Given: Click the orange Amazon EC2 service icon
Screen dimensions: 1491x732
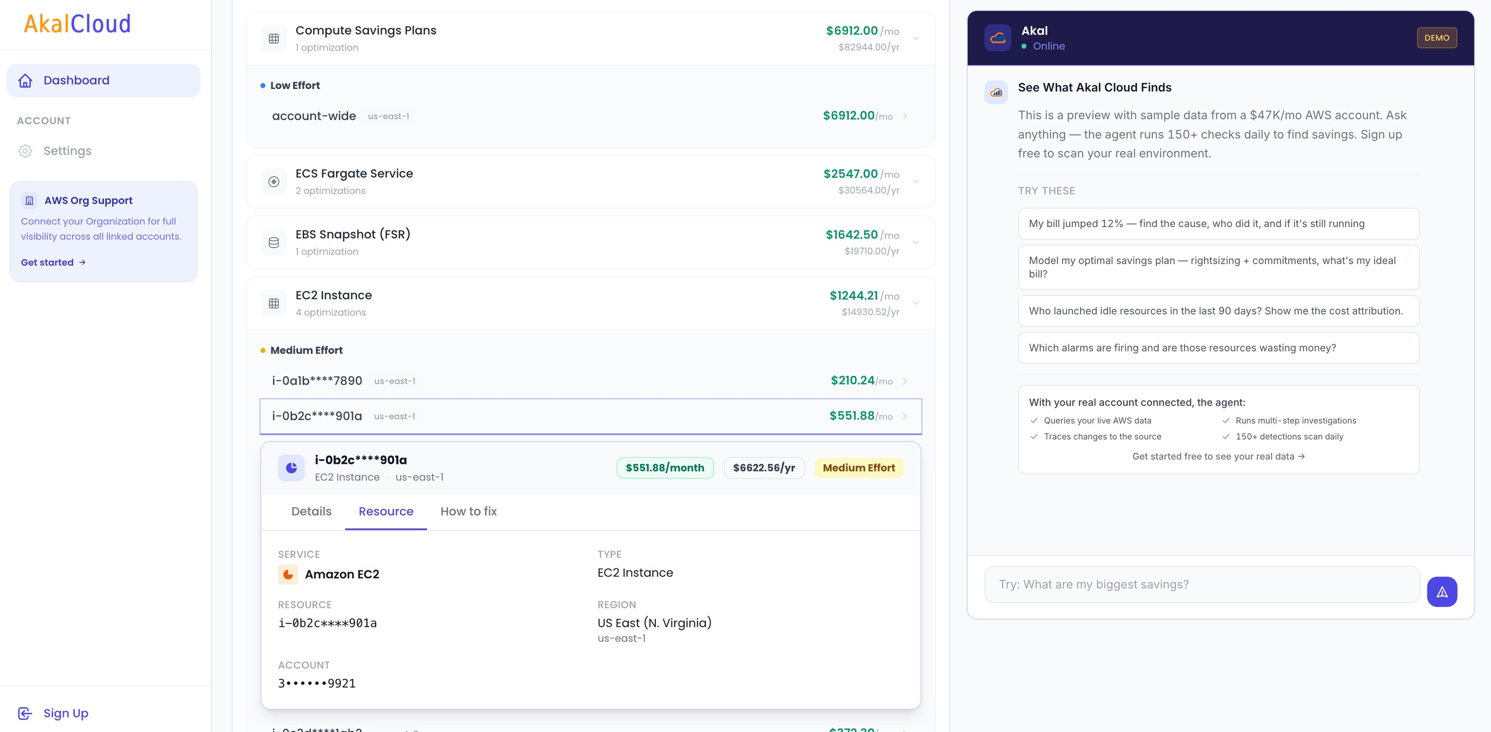Looking at the screenshot, I should [288, 575].
